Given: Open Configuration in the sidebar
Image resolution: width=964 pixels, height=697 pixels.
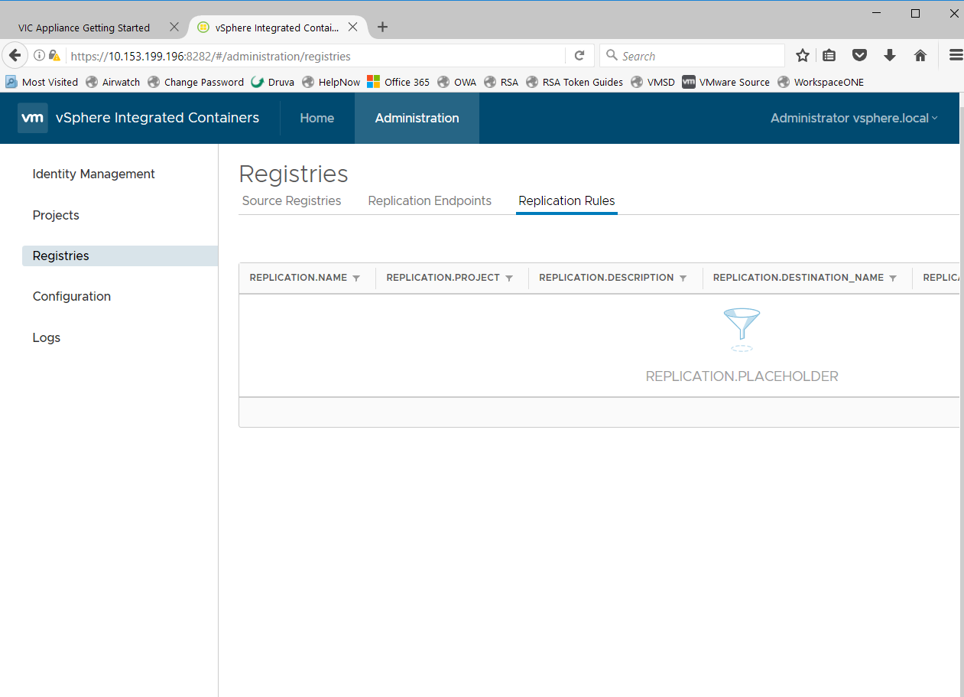Looking at the screenshot, I should coord(72,297).
